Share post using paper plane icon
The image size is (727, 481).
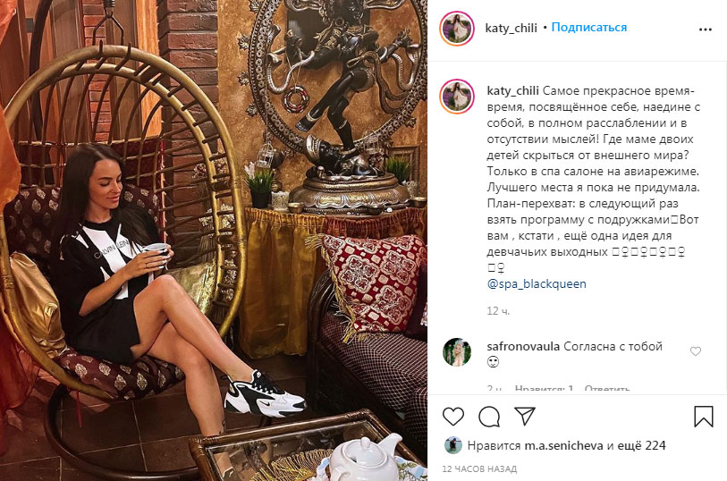coord(525,416)
